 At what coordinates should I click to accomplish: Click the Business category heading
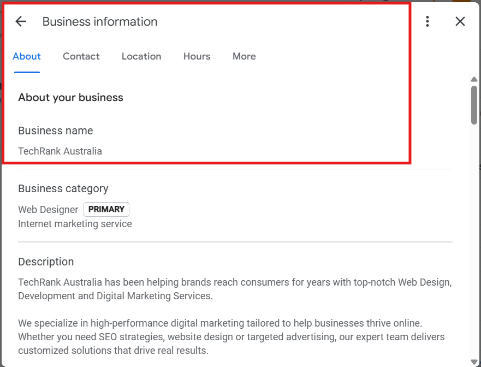coord(63,188)
